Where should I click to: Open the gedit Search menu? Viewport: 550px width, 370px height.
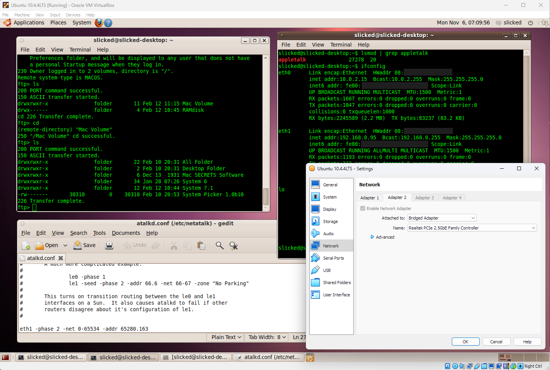[79, 233]
